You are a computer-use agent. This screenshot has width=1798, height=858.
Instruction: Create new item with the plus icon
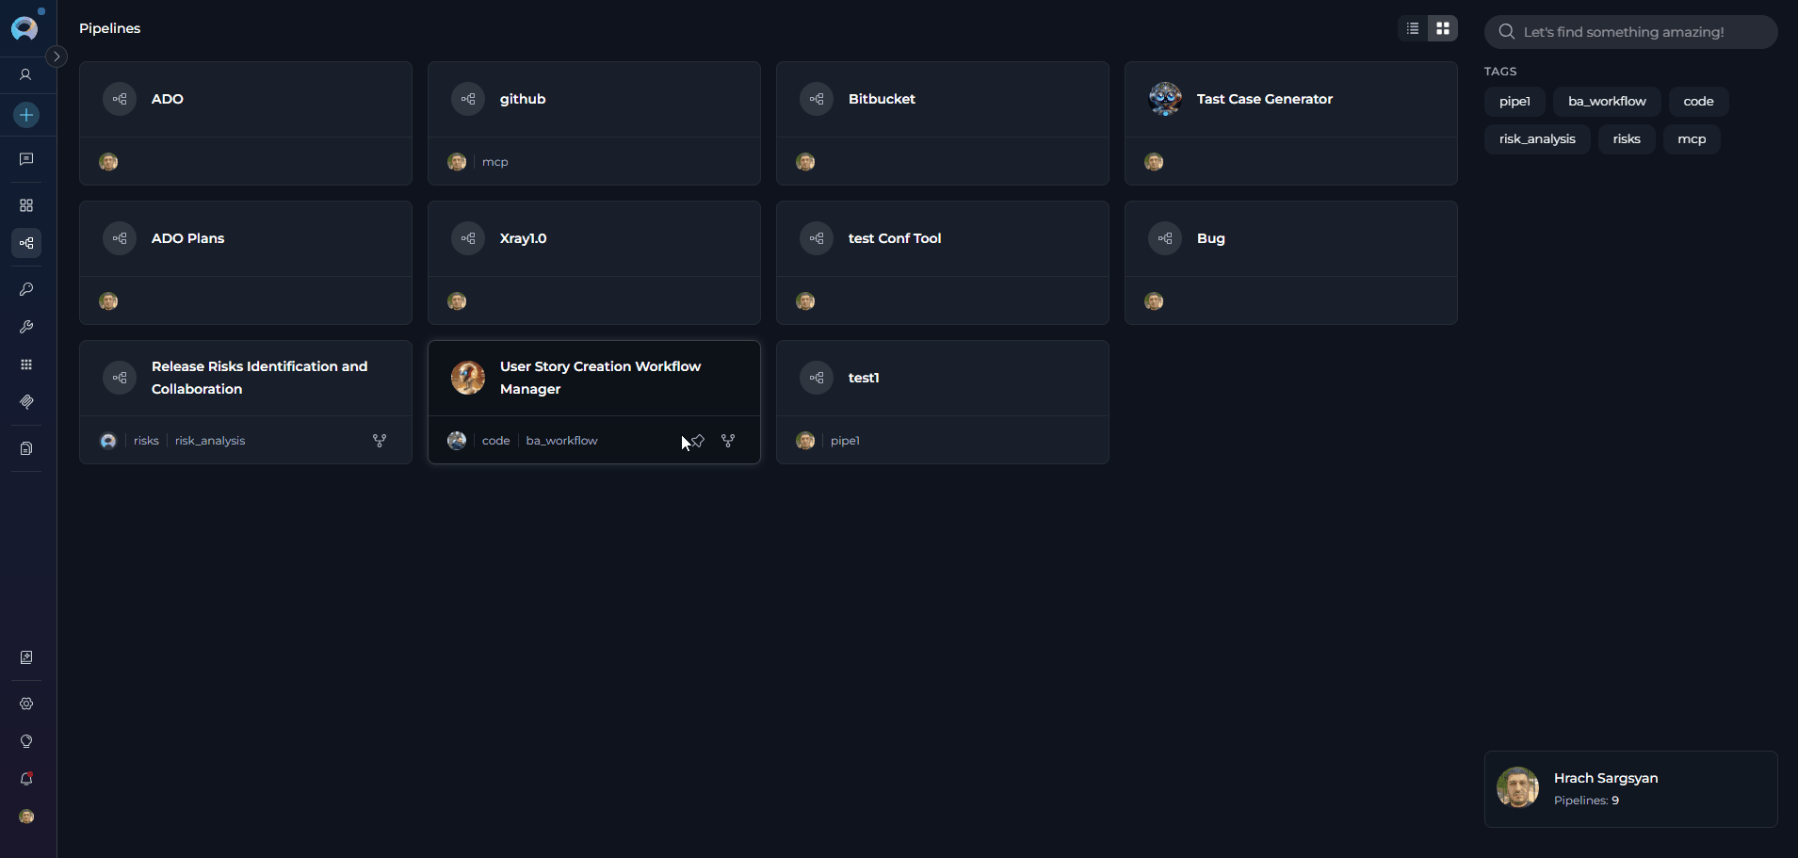[x=26, y=115]
